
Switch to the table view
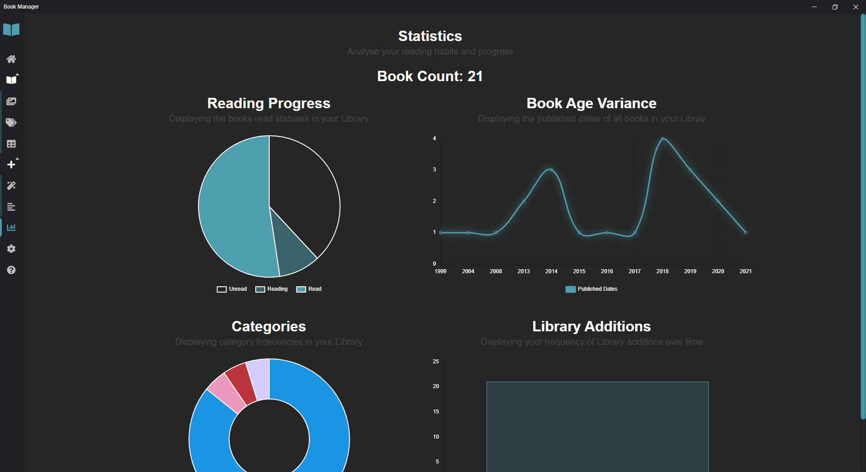(x=11, y=144)
